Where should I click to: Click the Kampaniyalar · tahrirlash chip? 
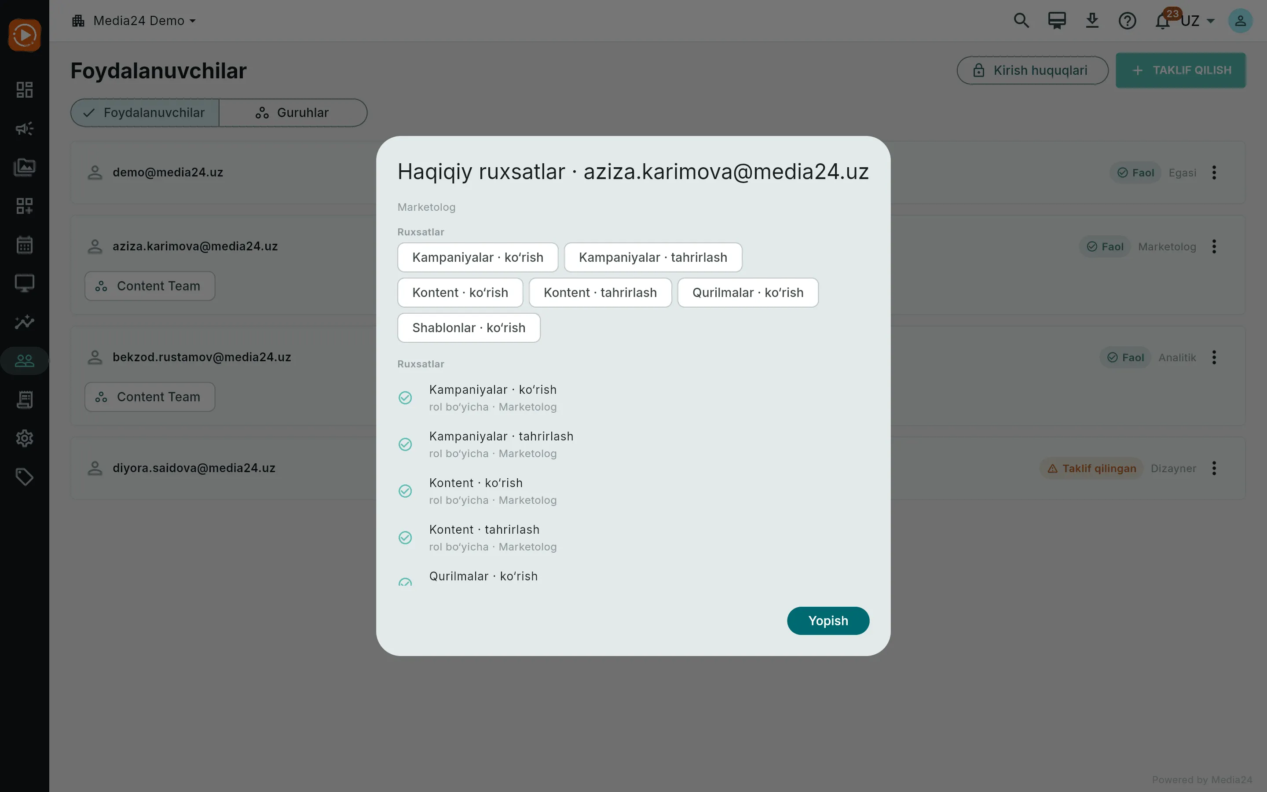(653, 257)
